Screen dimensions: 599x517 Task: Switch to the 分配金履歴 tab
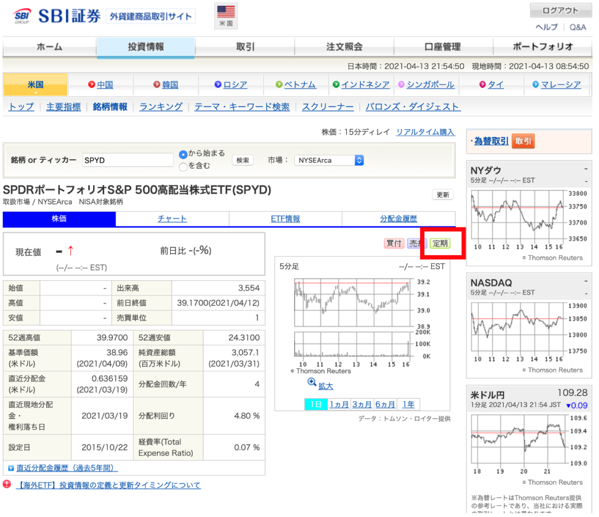pos(398,219)
